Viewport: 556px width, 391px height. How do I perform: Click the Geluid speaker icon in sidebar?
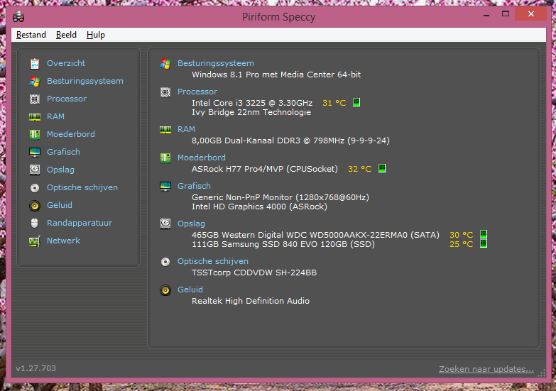point(34,205)
